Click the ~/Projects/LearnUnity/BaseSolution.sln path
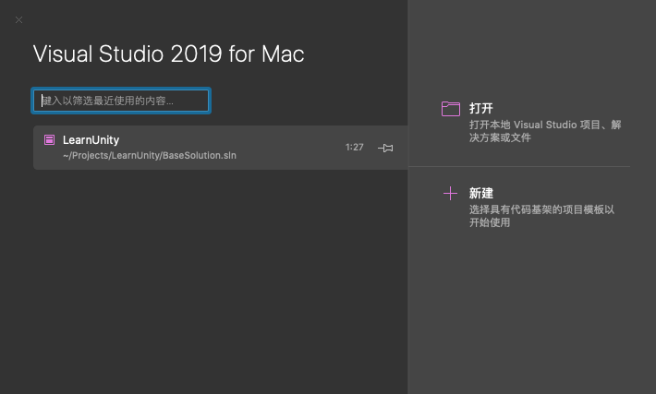Viewport: 656px width, 394px height. [x=150, y=155]
